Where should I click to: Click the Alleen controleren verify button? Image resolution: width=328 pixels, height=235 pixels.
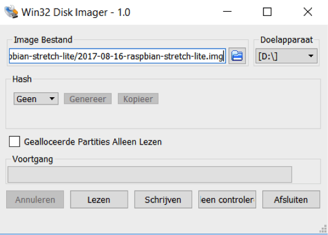click(227, 199)
